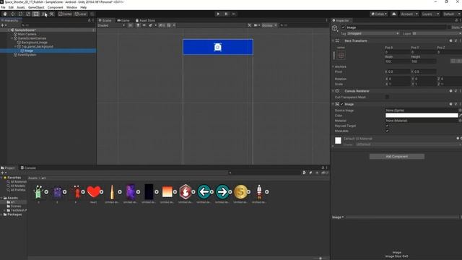Toggle Maskable checkbox

(387, 131)
